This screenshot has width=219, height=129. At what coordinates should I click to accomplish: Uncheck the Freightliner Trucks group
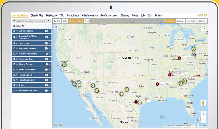coord(14,49)
